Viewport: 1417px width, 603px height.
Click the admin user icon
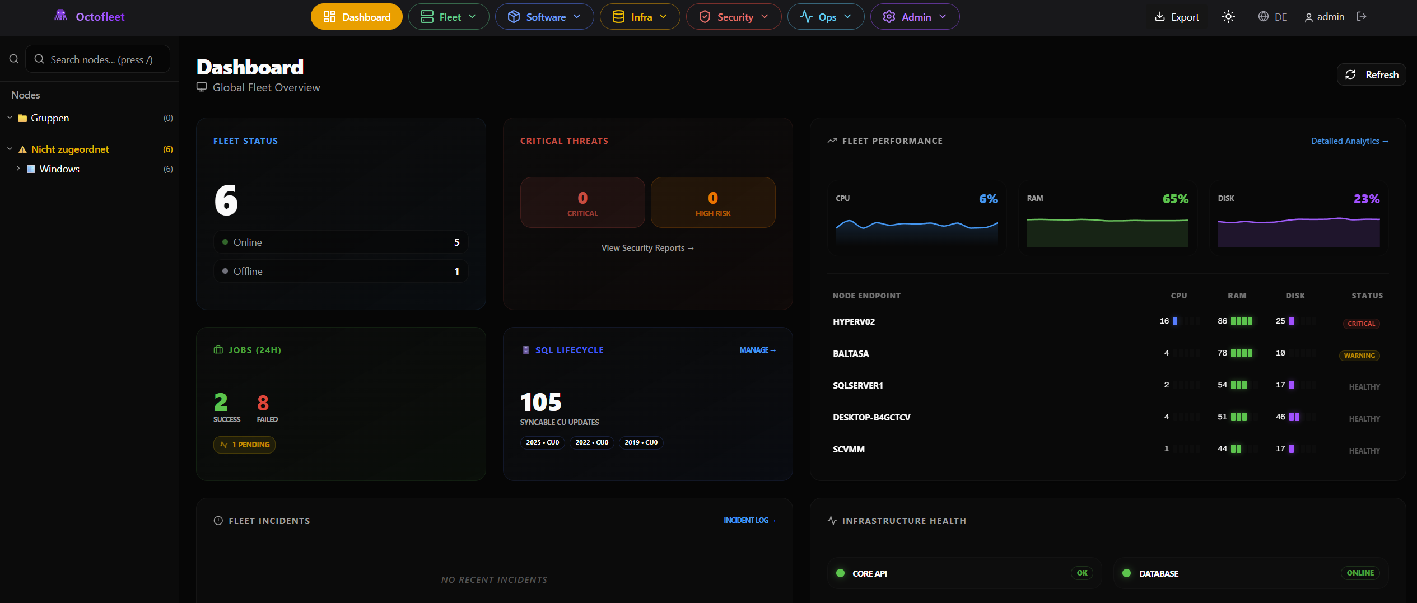click(1308, 17)
